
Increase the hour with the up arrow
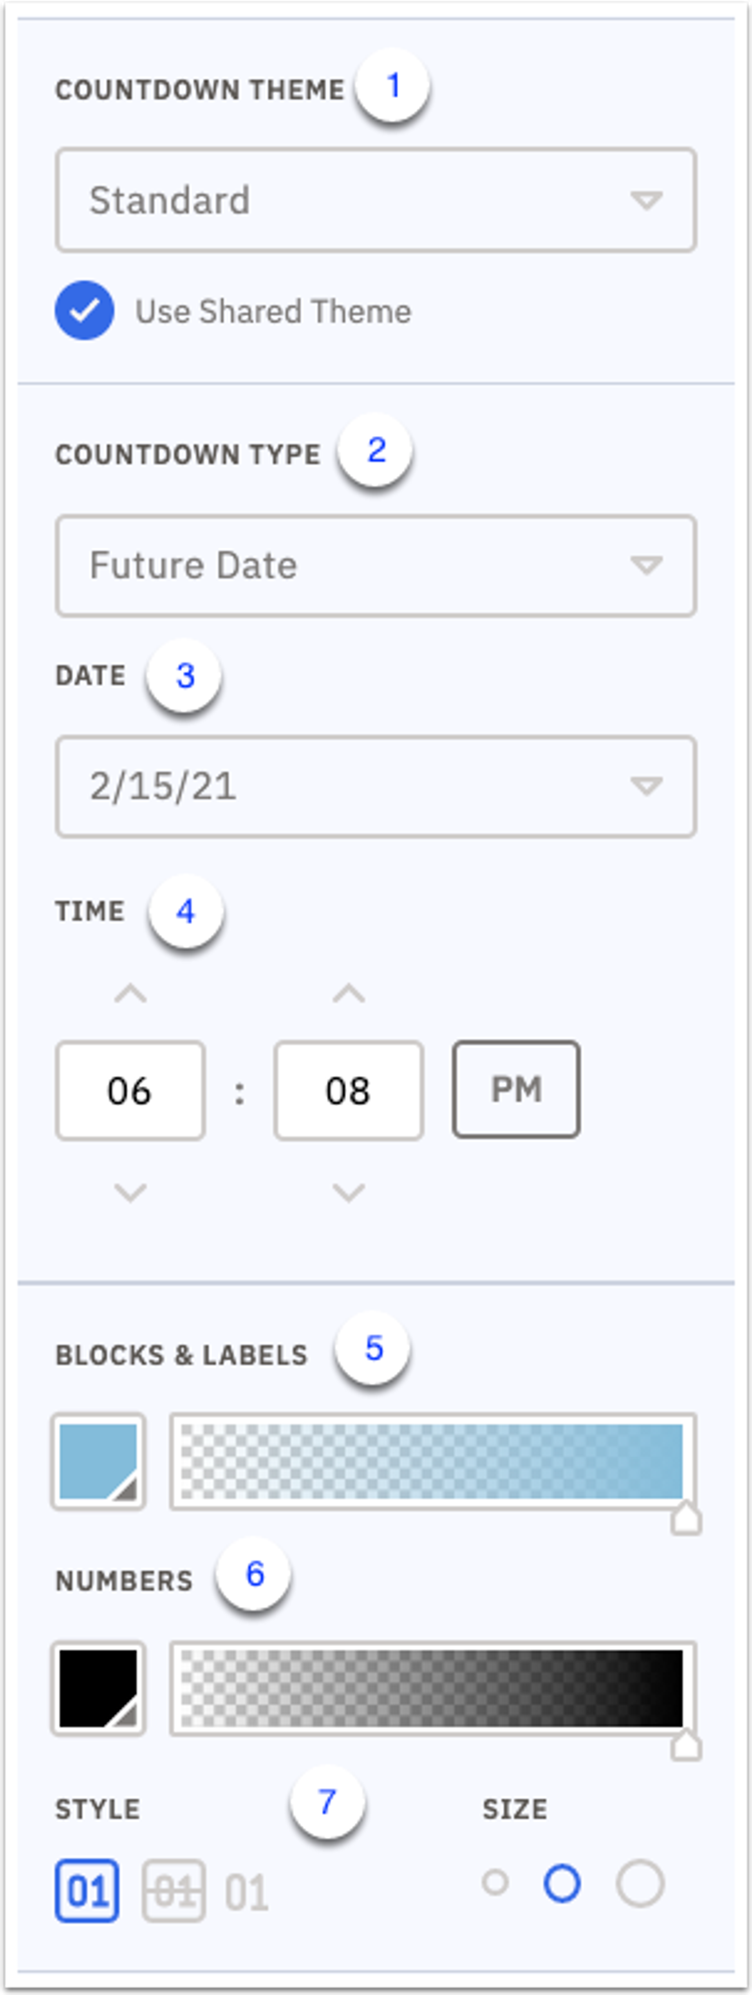pos(130,993)
